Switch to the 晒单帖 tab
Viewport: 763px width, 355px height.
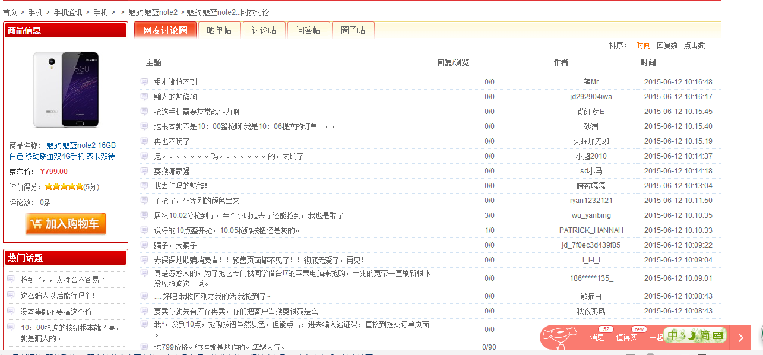(219, 30)
